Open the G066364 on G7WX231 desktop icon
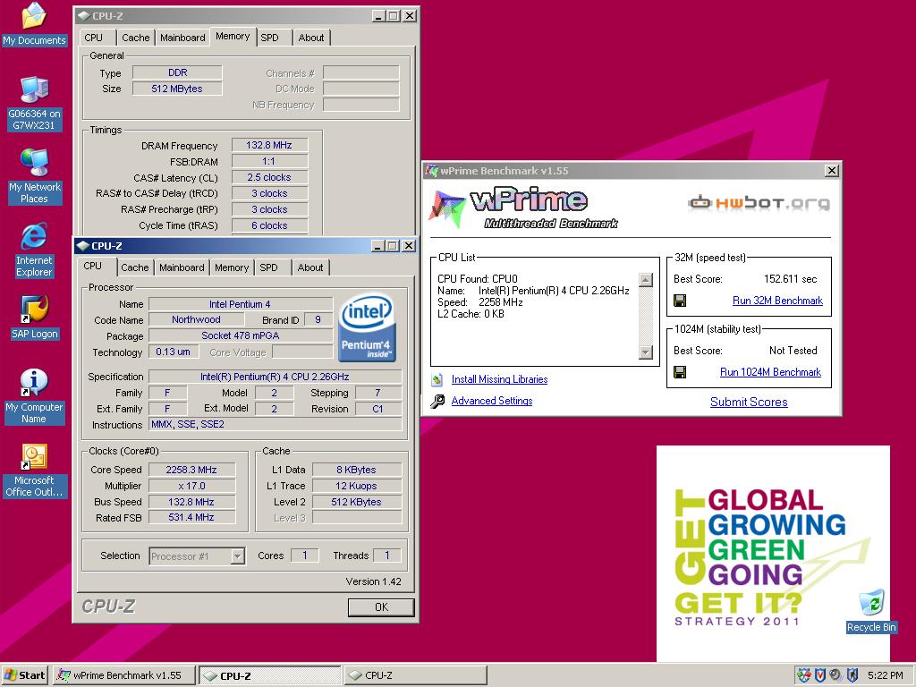 point(35,104)
